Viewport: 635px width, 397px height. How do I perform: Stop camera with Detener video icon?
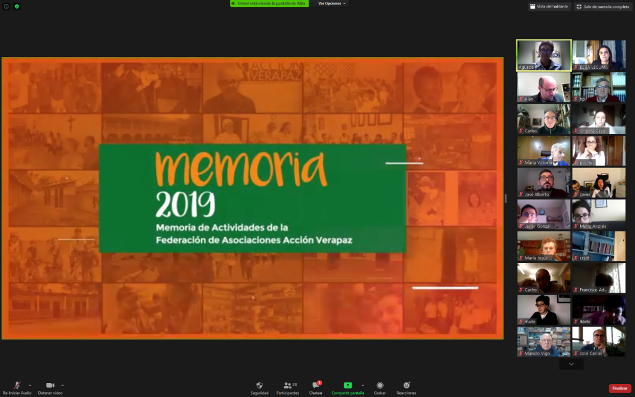click(x=50, y=386)
